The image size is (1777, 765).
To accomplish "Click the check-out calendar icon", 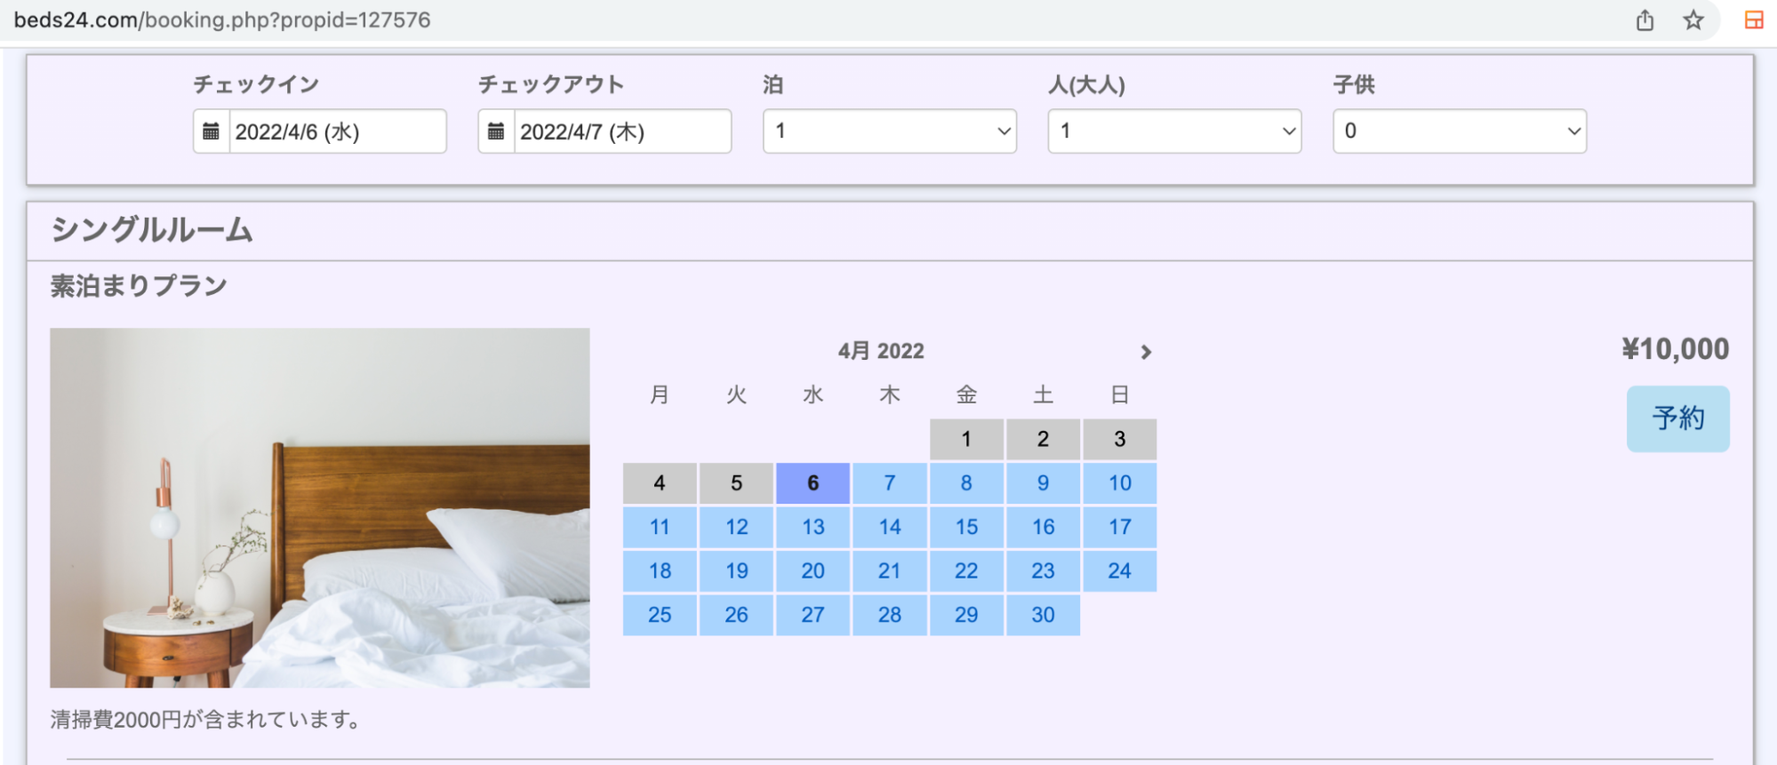I will click(496, 131).
